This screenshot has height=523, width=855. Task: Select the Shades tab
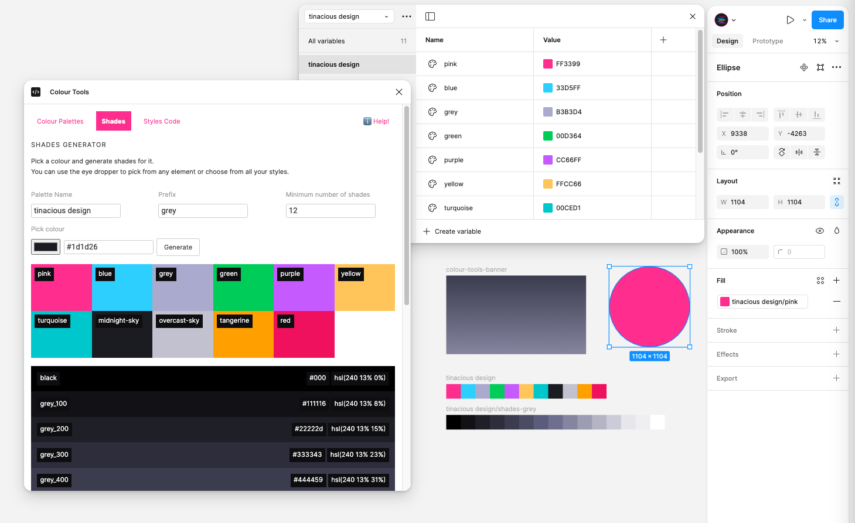tap(114, 121)
